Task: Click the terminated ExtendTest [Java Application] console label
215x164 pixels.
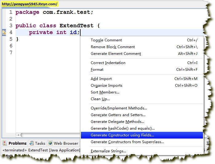Action: pos(41,150)
